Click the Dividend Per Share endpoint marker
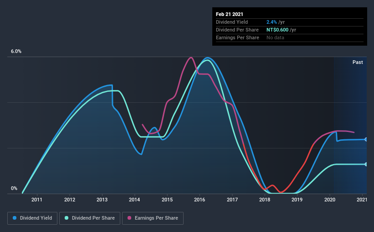374x232 pixels. [x=366, y=164]
